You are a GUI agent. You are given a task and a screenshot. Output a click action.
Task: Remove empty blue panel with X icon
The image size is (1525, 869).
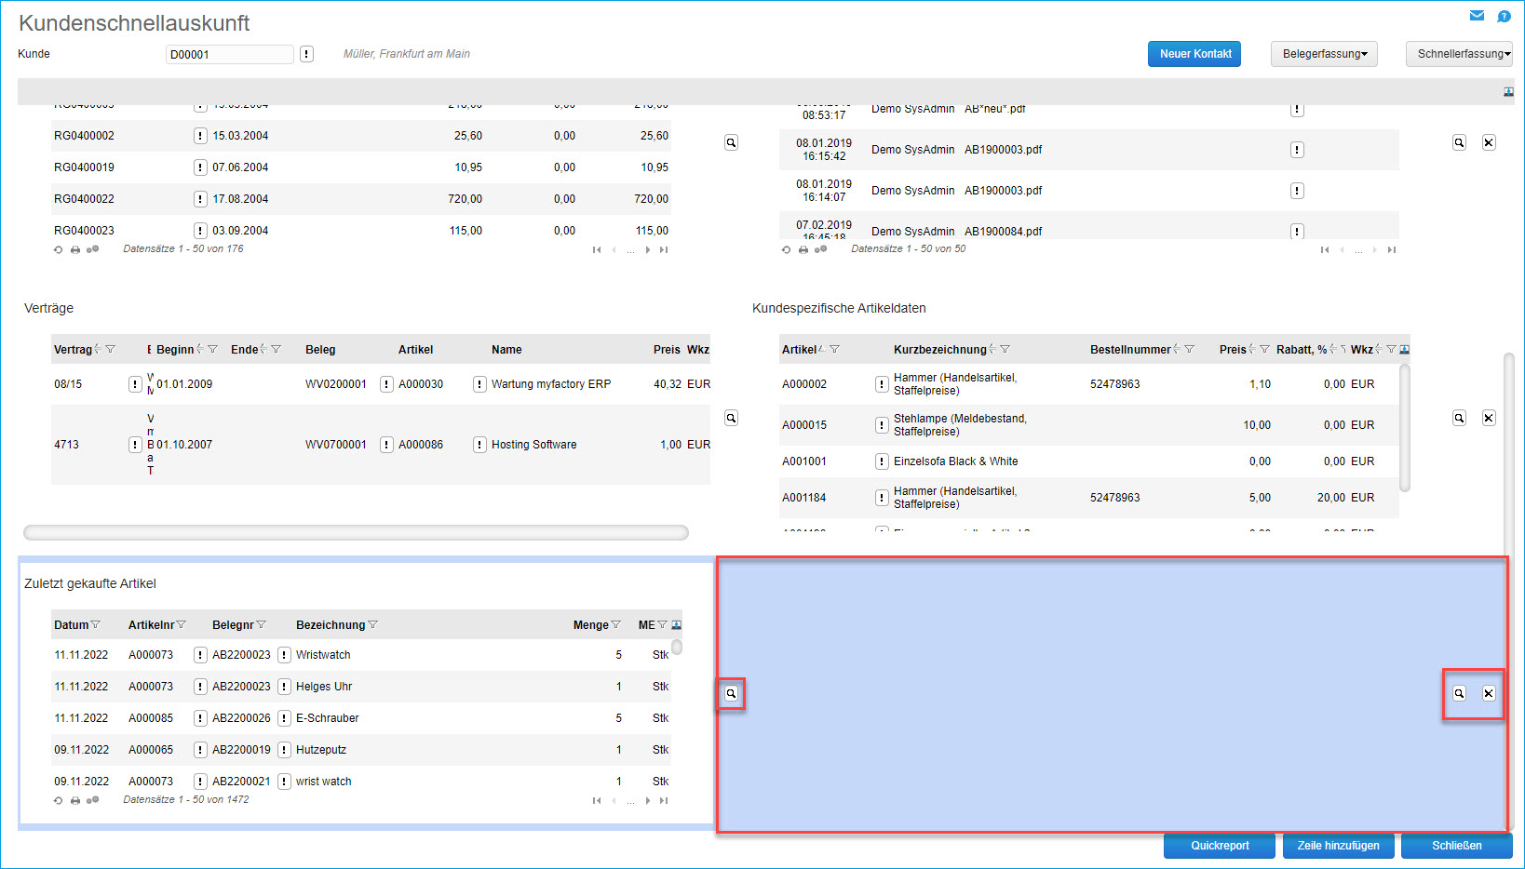point(1489,693)
